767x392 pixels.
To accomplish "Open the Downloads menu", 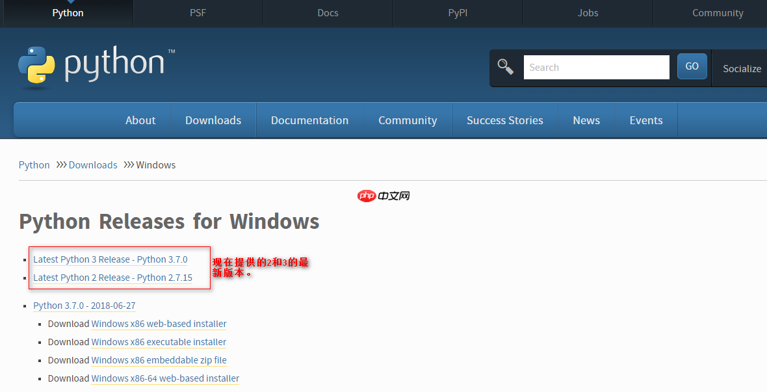I will click(213, 120).
